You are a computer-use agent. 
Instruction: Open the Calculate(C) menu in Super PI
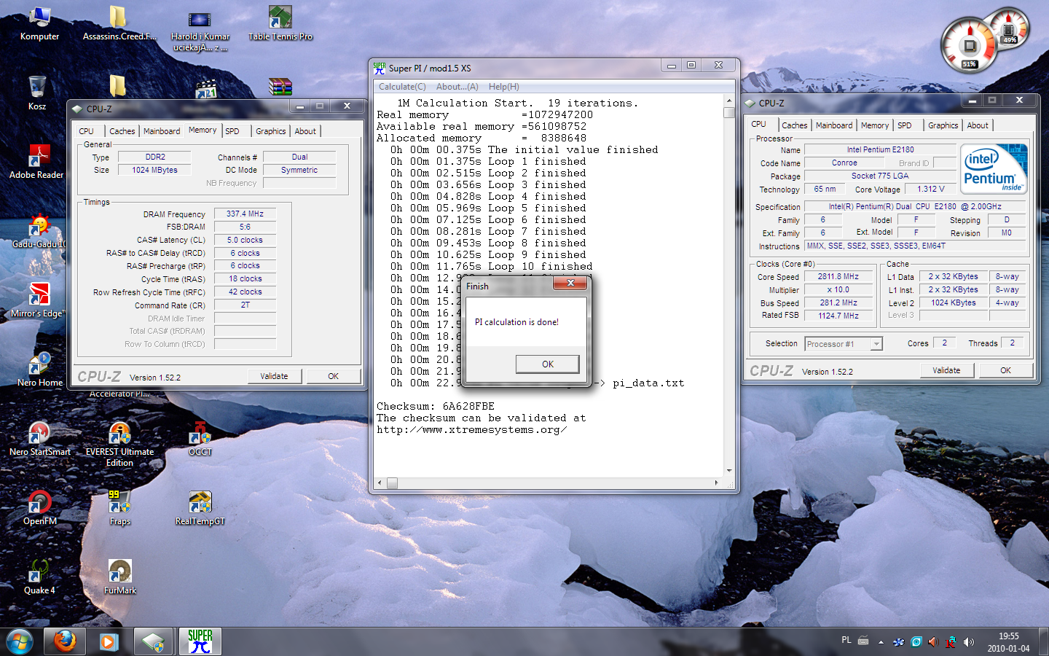point(401,87)
